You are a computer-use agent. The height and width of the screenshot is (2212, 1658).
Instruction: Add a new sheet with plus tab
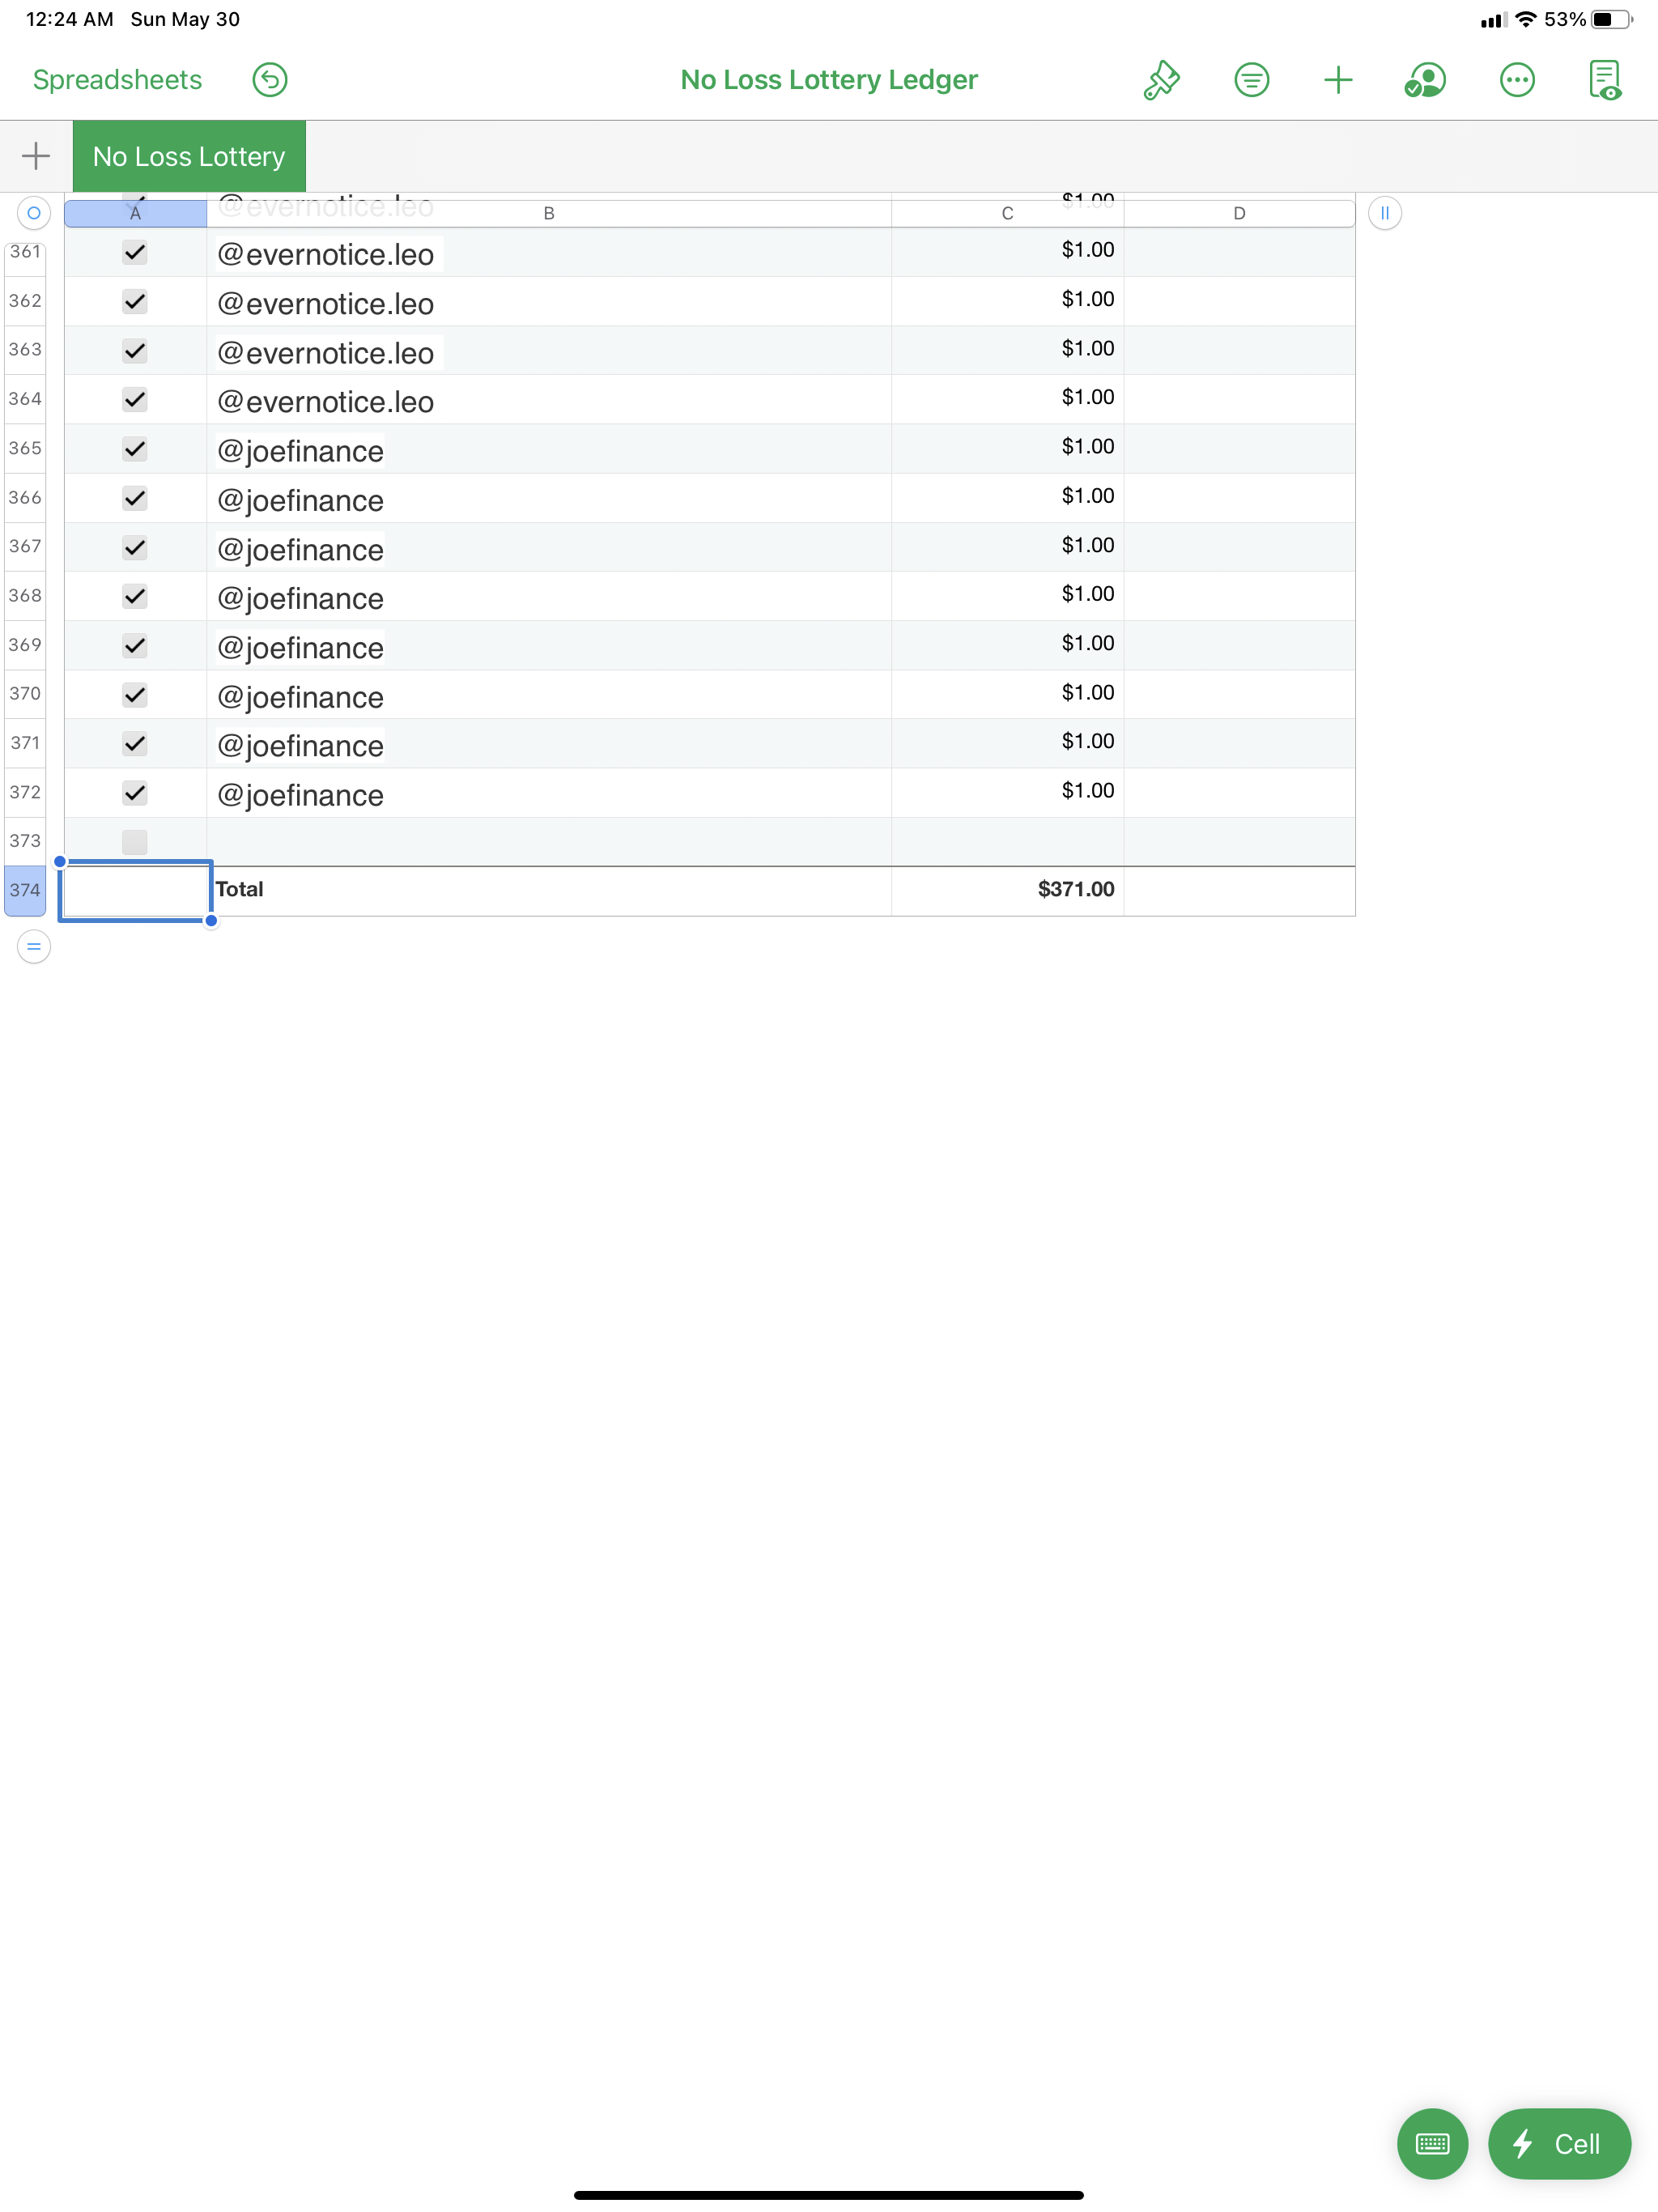pyautogui.click(x=36, y=156)
